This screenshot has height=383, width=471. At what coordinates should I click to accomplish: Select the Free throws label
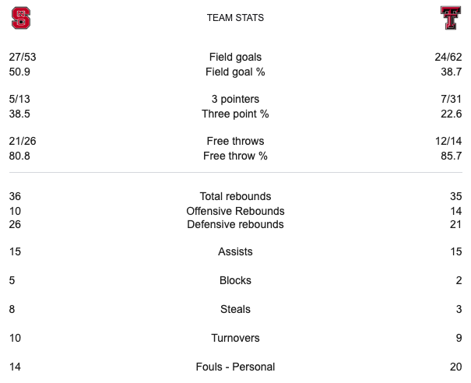pyautogui.click(x=235, y=141)
